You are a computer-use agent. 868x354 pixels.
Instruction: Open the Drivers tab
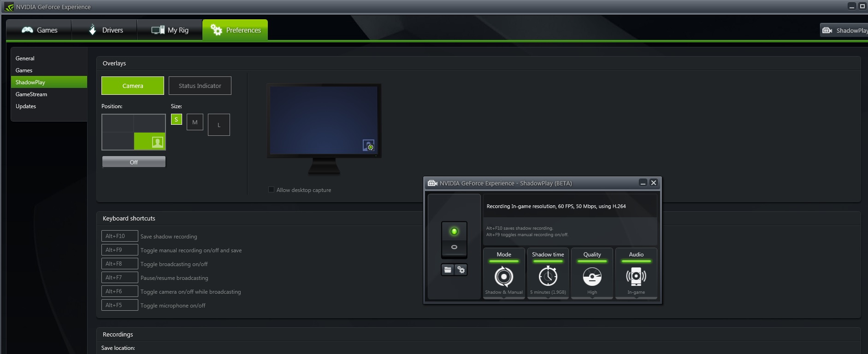click(105, 30)
